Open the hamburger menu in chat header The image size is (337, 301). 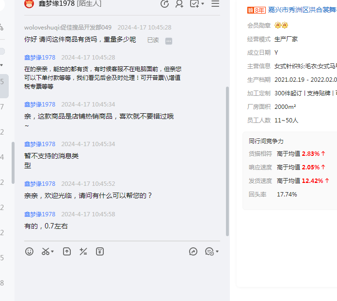pyautogui.click(x=215, y=4)
